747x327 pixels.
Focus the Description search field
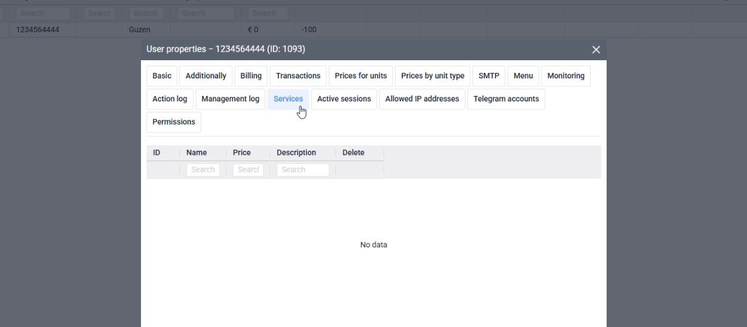pyautogui.click(x=303, y=170)
